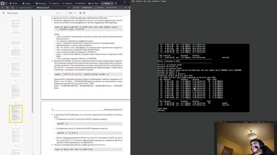Click the PDF page number field
This screenshot has width=277, height=155.
click(x=58, y=13)
